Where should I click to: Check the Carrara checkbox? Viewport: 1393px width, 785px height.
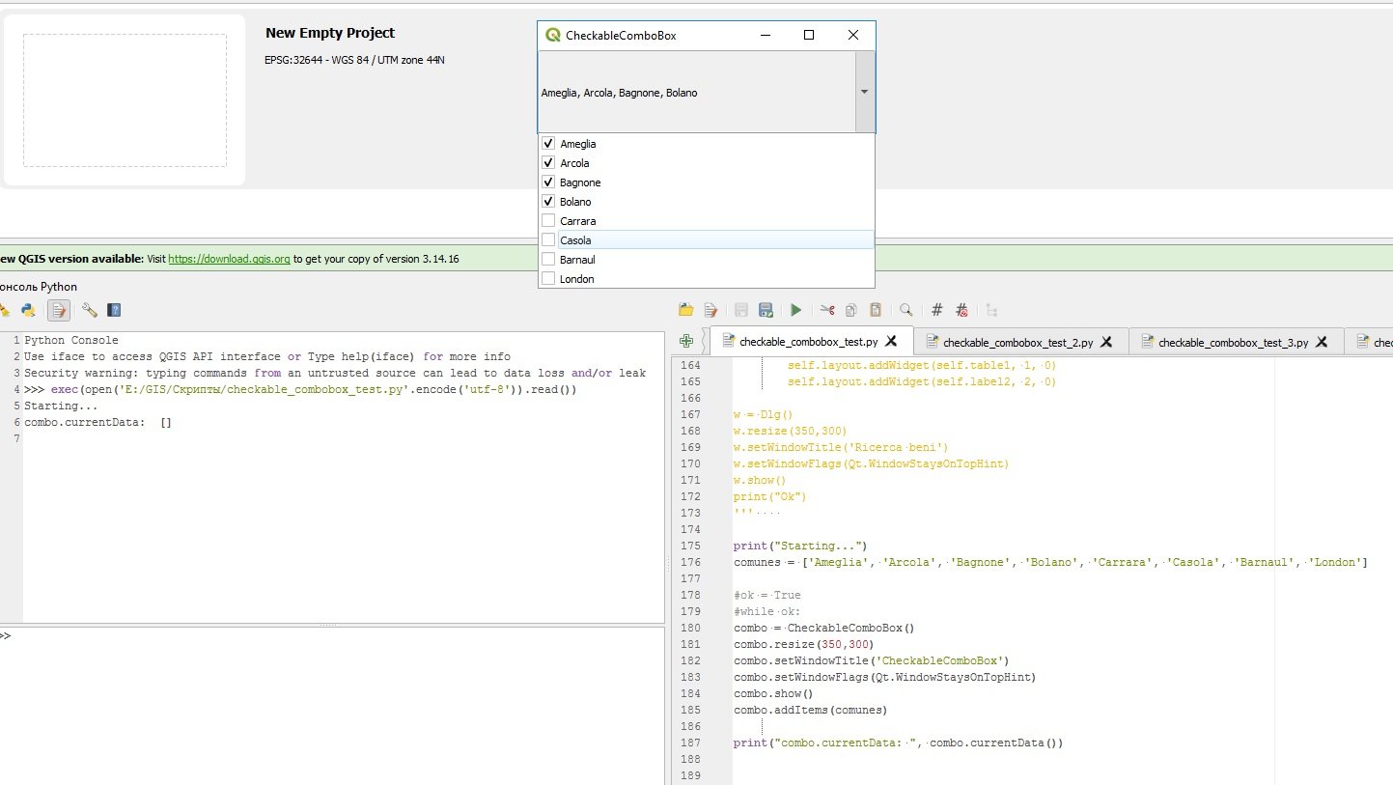[x=548, y=221]
